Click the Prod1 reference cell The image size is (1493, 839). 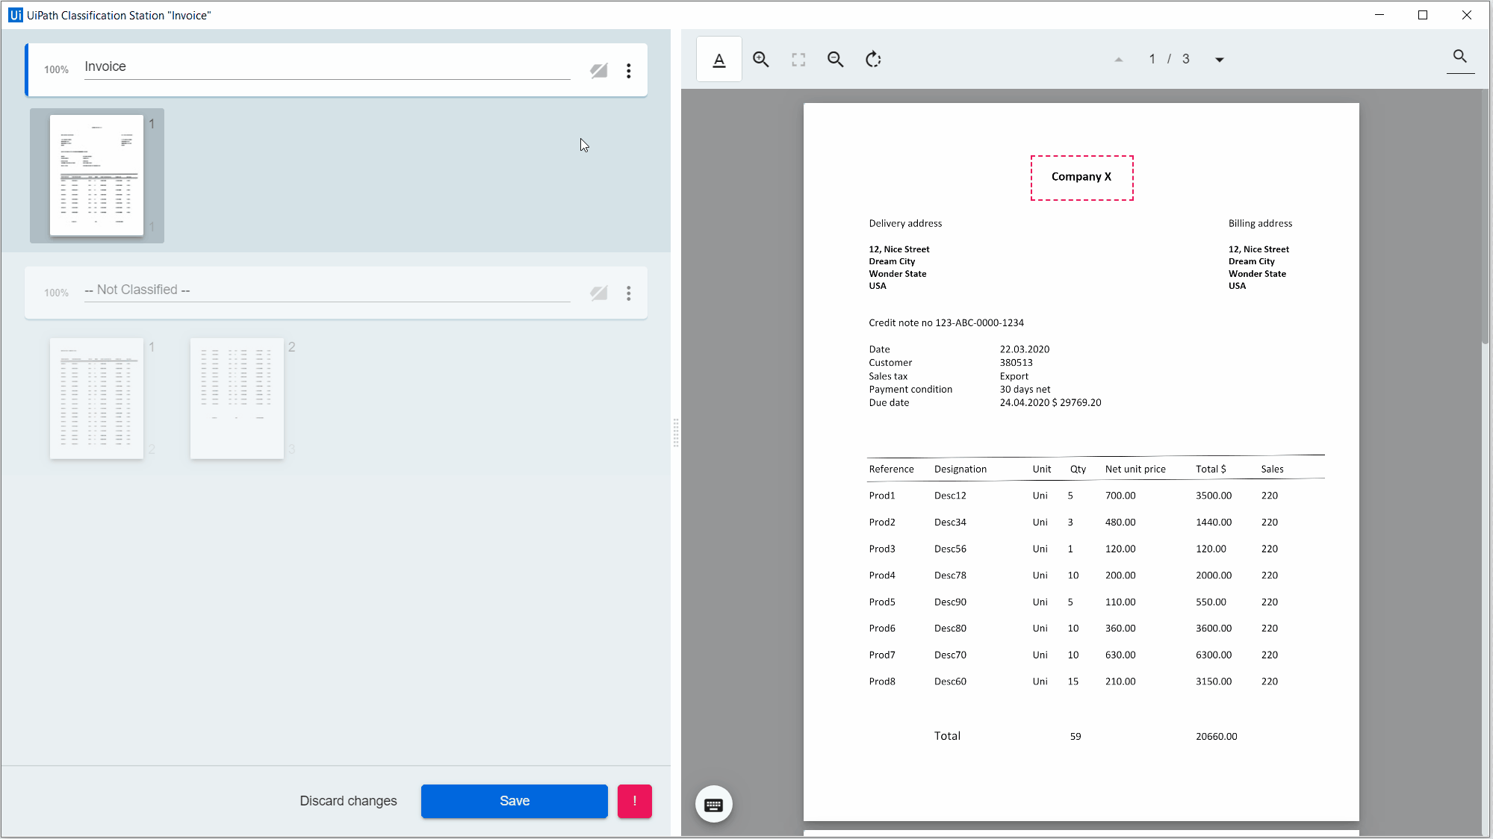882,496
